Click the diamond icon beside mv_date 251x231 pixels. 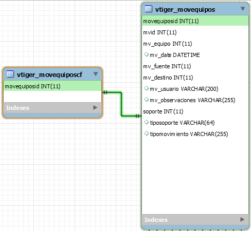[x=146, y=54]
